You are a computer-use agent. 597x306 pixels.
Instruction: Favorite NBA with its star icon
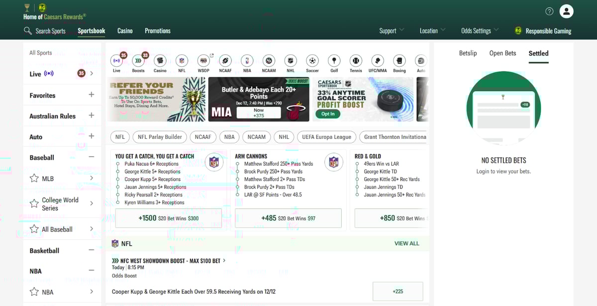pos(34,292)
